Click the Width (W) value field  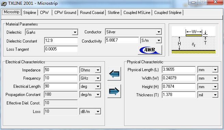click(x=179, y=78)
